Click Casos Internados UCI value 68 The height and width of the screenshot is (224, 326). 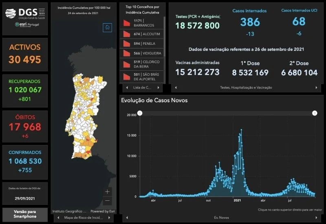(x=299, y=22)
